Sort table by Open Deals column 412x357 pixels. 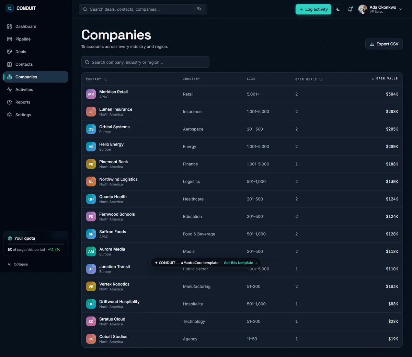tap(309, 79)
